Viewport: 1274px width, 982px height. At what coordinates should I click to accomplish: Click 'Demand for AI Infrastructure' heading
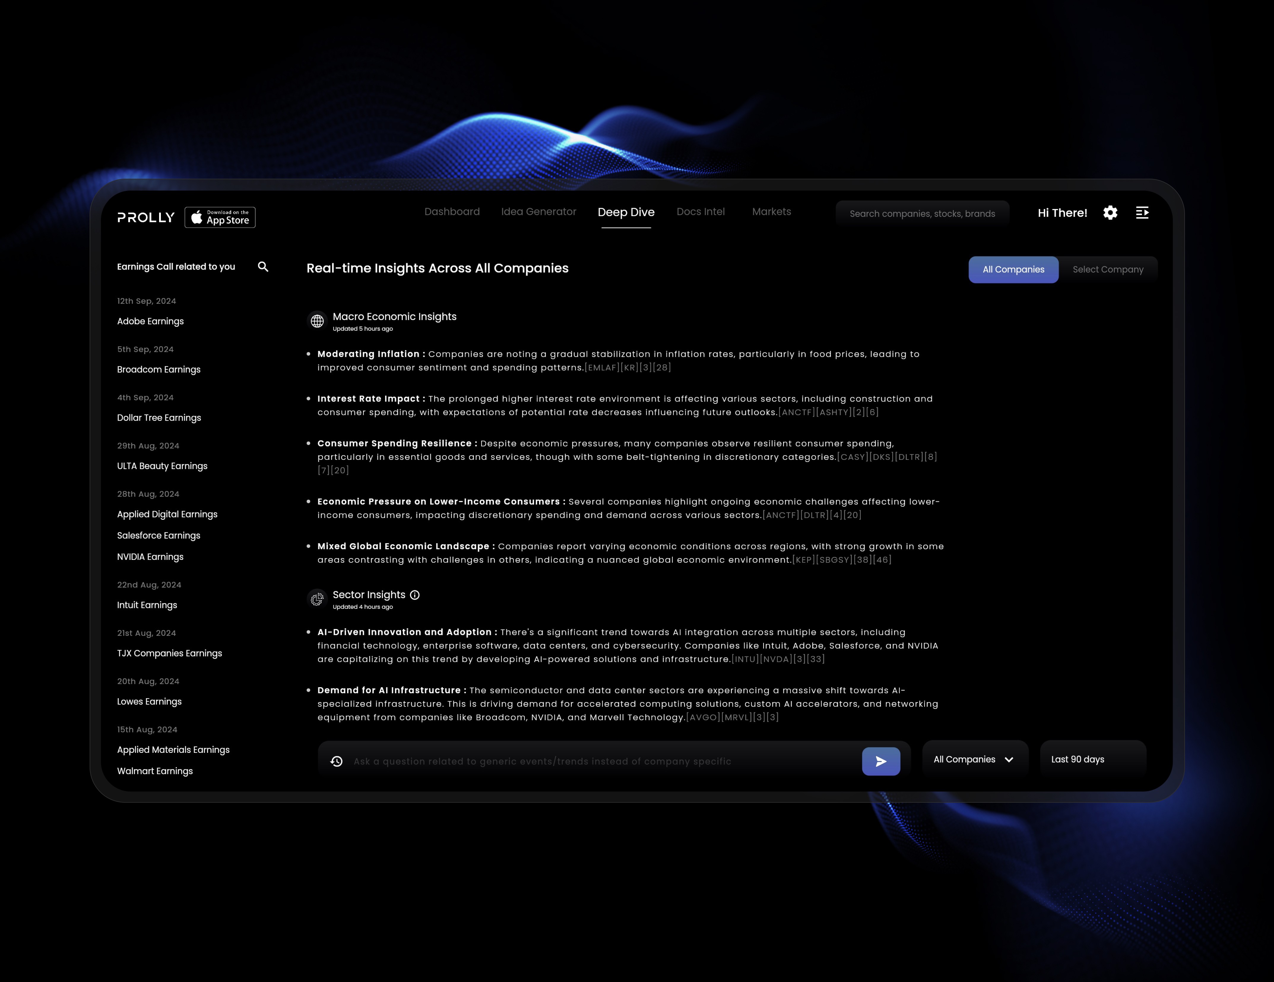389,691
